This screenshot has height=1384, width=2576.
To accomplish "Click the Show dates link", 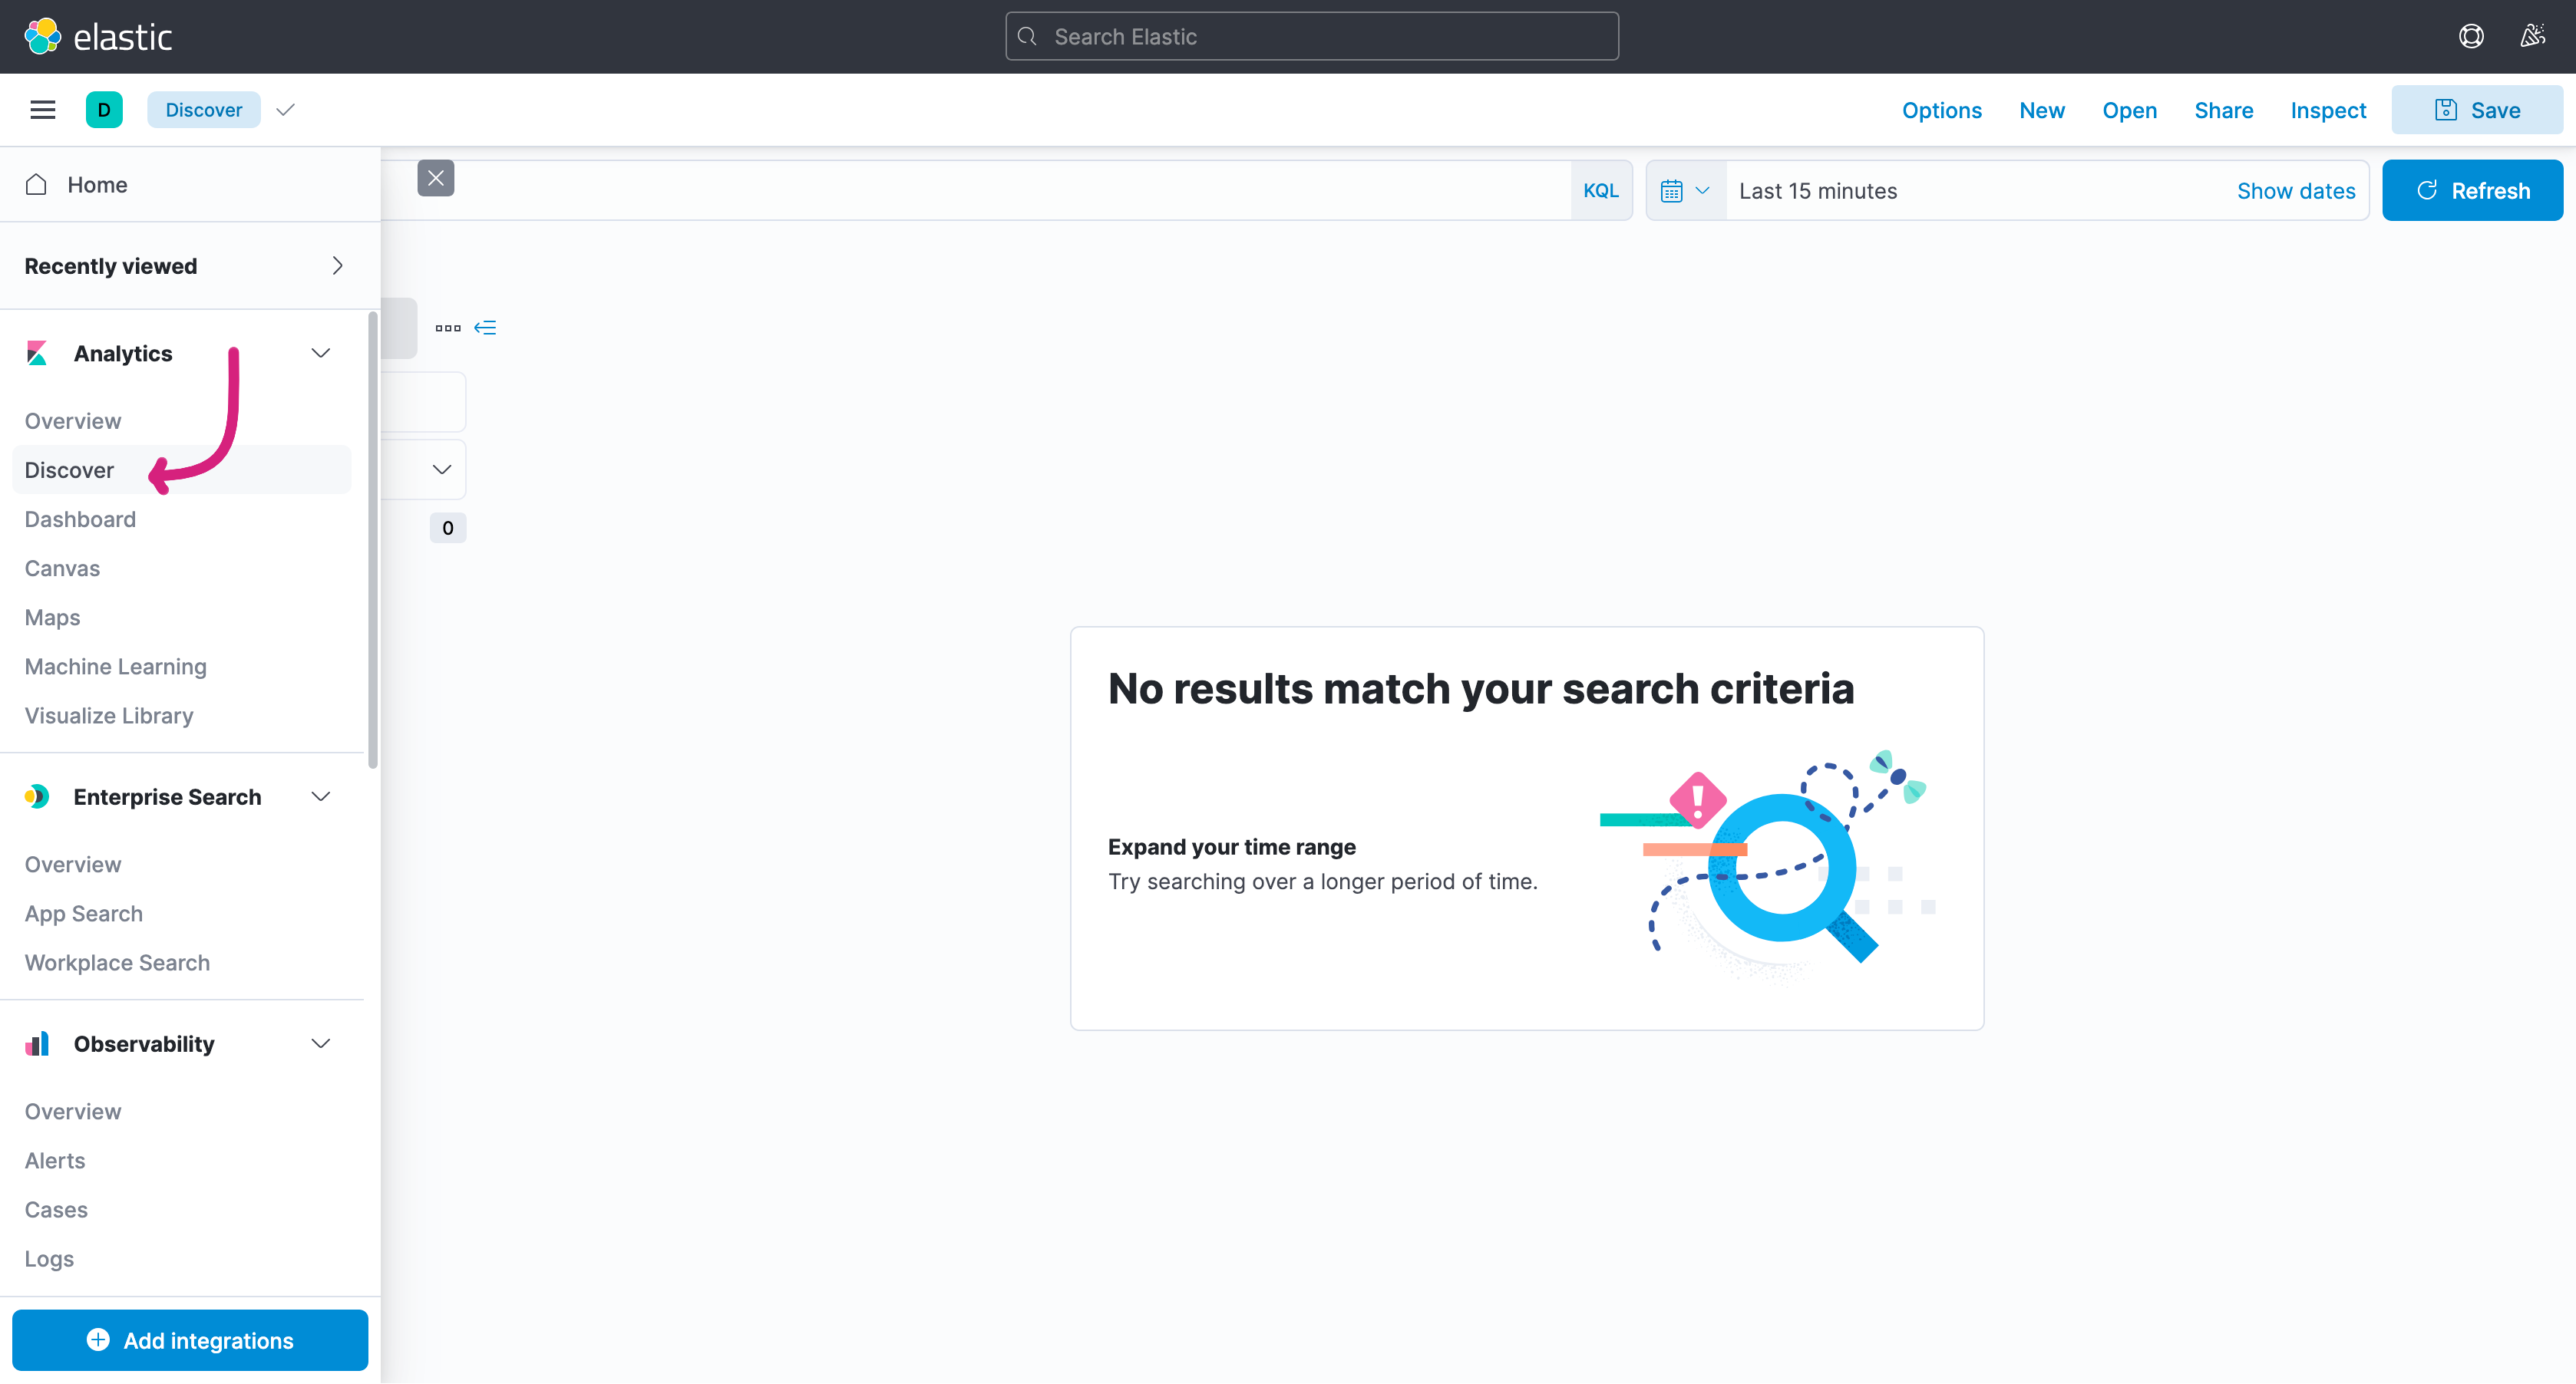I will (x=2295, y=191).
